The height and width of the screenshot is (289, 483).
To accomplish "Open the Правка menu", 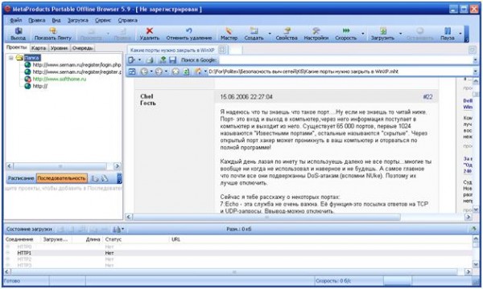I will pyautogui.click(x=37, y=20).
